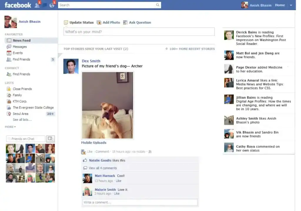Click Page Dextor added Medicine story
301x211 pixels.
(258, 69)
